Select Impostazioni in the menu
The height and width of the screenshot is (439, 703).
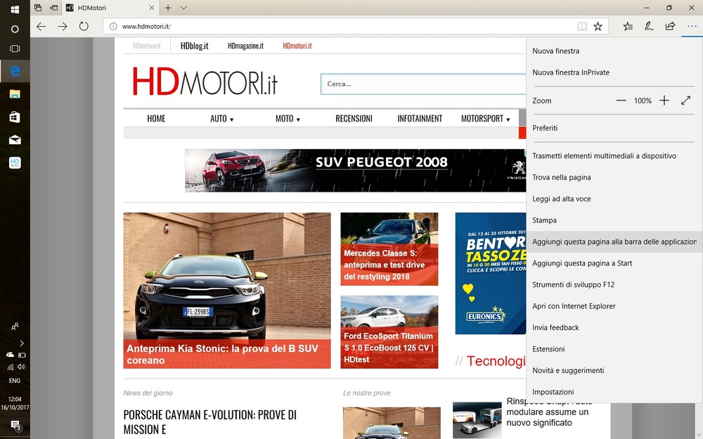click(x=553, y=392)
